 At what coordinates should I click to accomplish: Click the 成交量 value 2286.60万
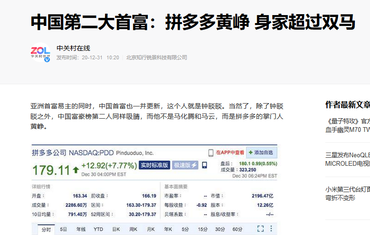(76, 205)
